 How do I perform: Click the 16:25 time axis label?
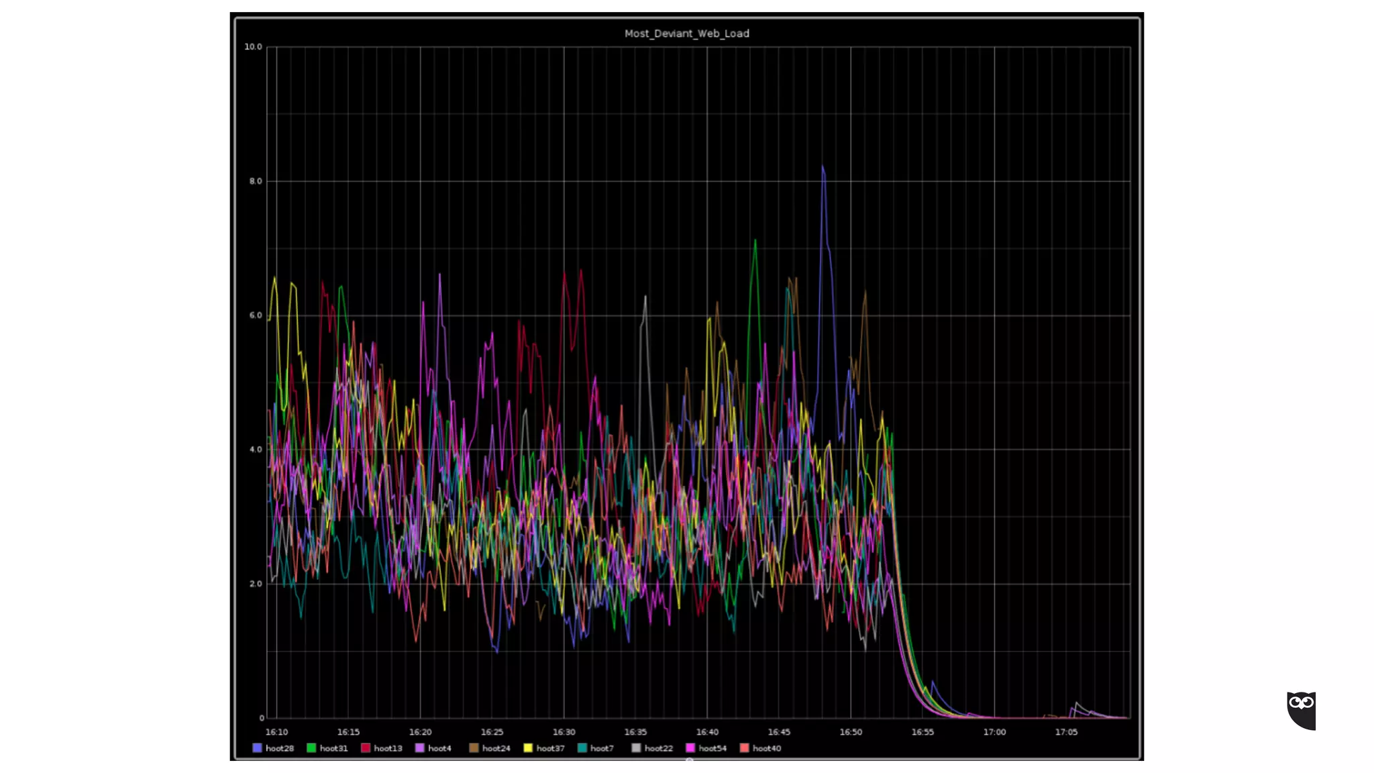tap(492, 732)
